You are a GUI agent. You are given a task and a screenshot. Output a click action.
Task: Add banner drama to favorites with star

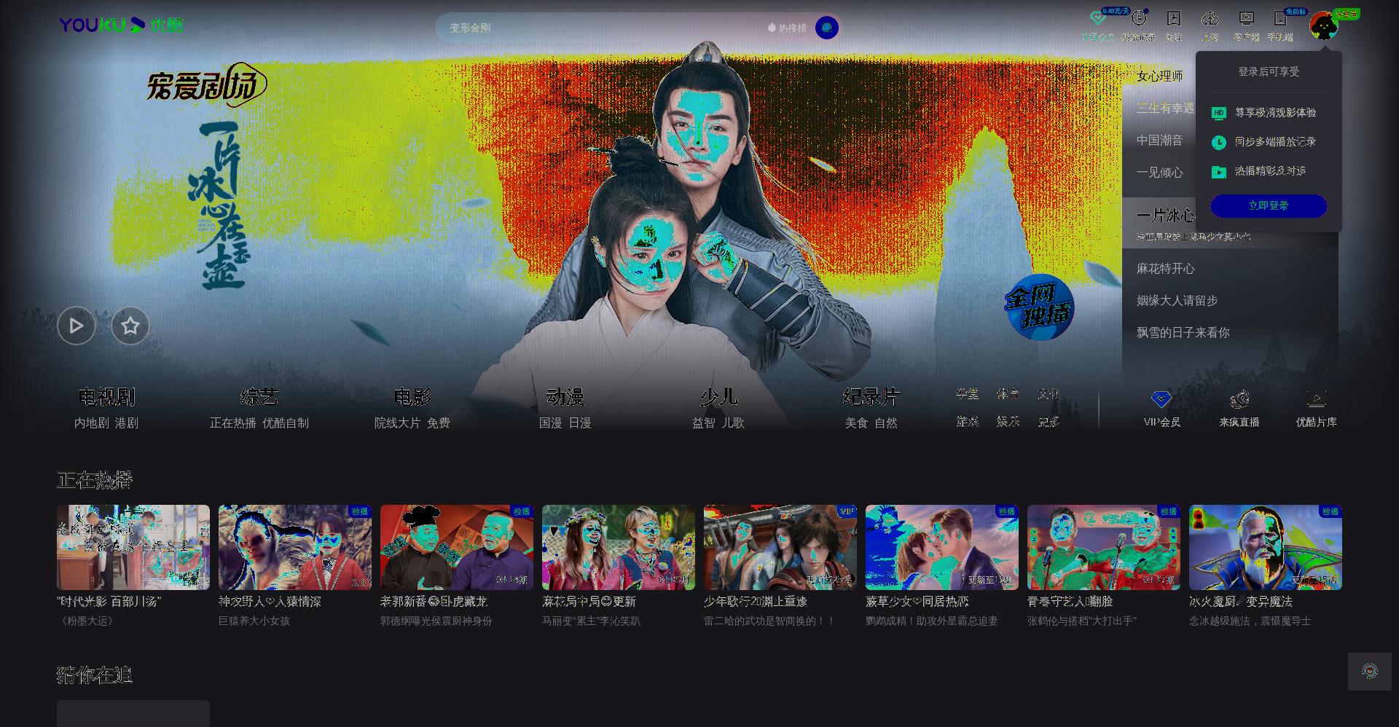[130, 326]
